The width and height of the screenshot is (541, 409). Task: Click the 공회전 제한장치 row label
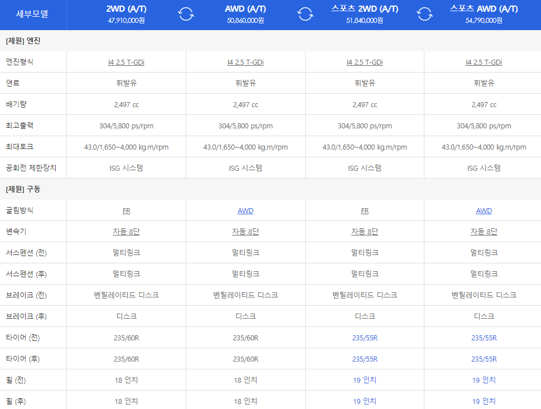coord(31,168)
